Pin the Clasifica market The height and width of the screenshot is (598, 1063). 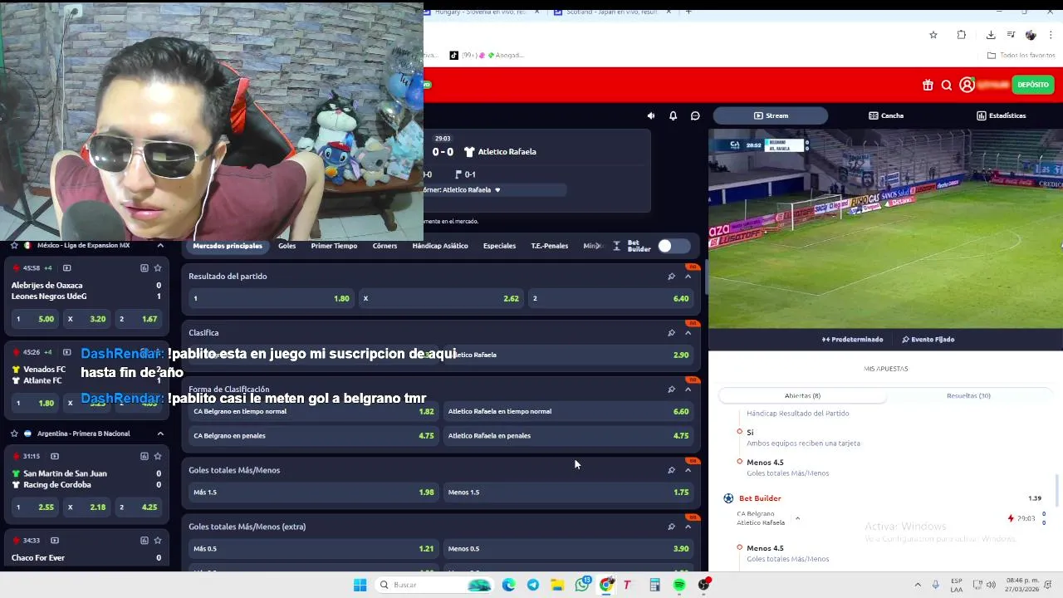click(671, 333)
